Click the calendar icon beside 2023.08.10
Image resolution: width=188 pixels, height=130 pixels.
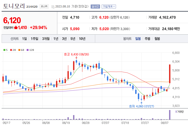point(53,7)
